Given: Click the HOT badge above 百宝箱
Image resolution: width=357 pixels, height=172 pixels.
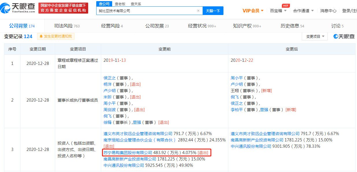Looking at the screenshot, I should coord(286,6).
